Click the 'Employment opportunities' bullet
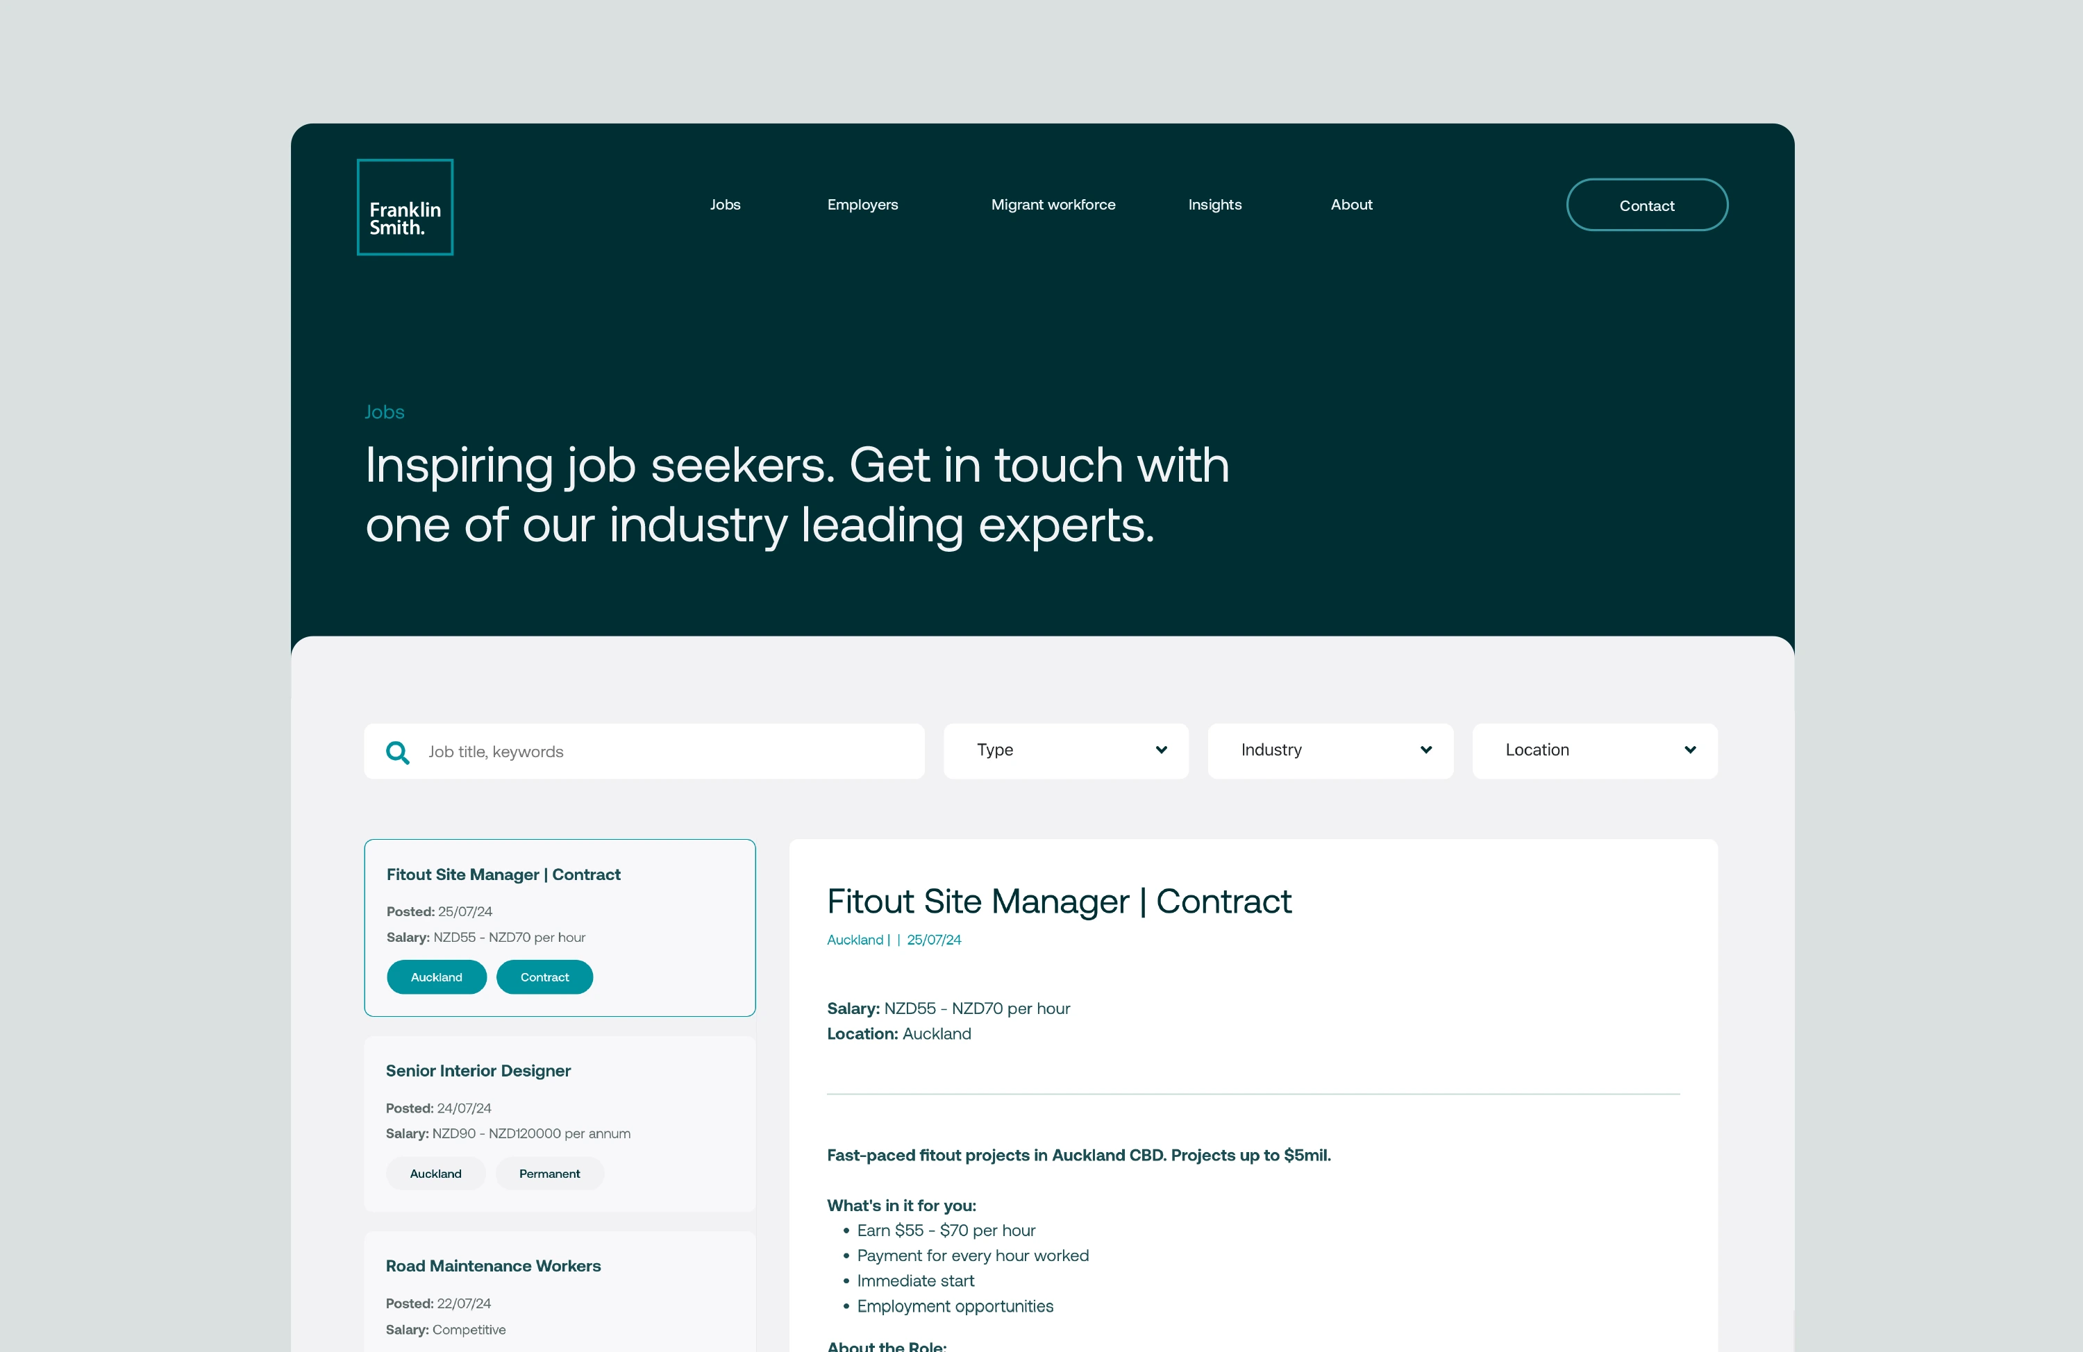Screen dimensions: 2083x1352 click(955, 1305)
